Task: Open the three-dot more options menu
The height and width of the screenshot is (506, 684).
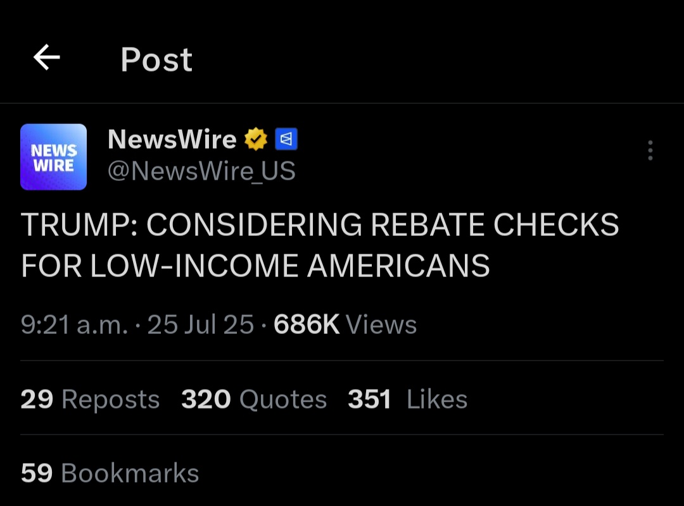Action: coord(650,151)
